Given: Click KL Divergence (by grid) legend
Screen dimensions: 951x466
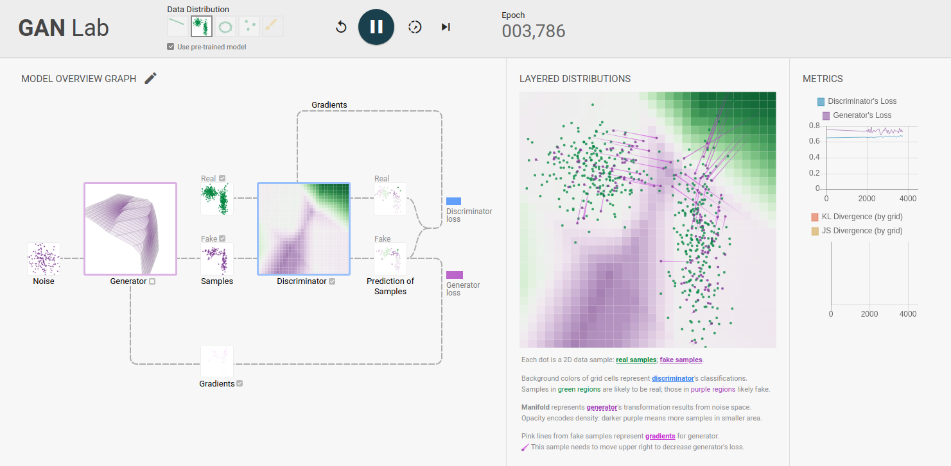Looking at the screenshot, I should coord(857,217).
